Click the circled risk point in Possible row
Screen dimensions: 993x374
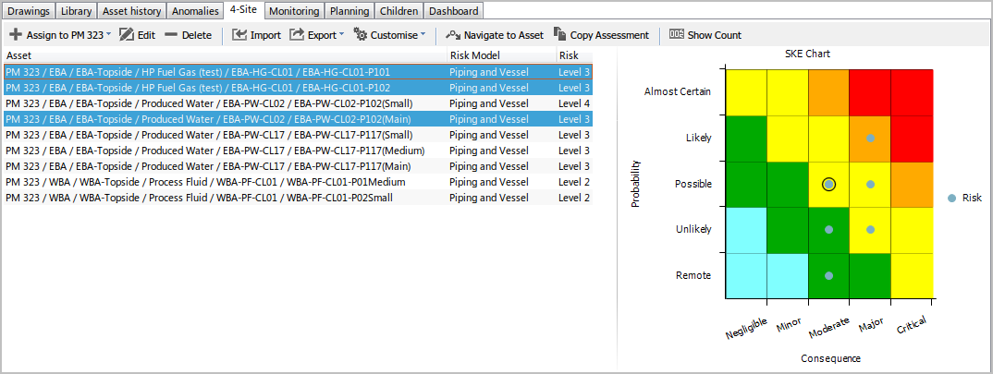829,185
